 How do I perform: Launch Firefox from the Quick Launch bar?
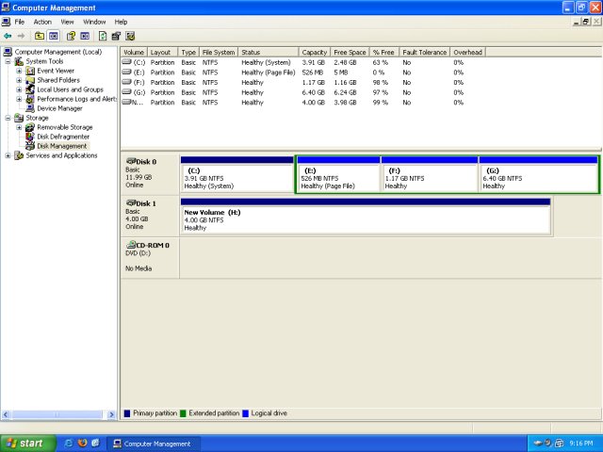coord(82,443)
